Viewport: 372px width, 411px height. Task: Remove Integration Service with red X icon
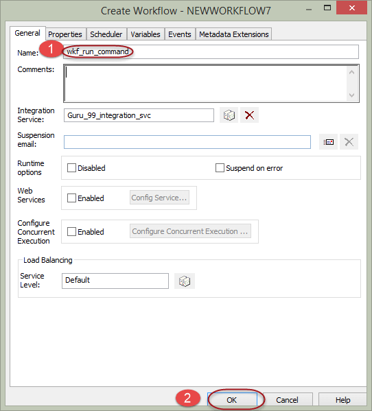(249, 115)
